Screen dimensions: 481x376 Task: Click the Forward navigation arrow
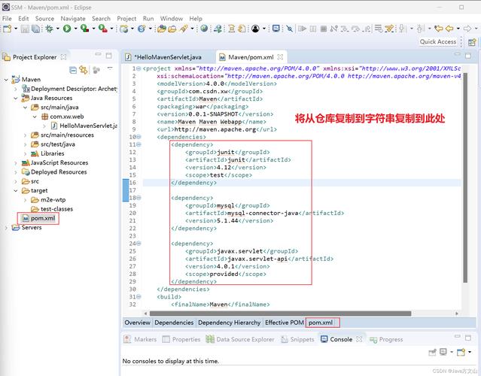pyautogui.click(x=467, y=29)
